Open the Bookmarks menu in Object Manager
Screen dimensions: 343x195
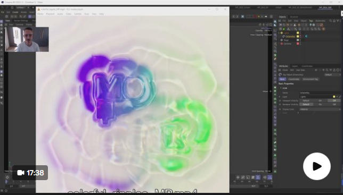coord(320,21)
